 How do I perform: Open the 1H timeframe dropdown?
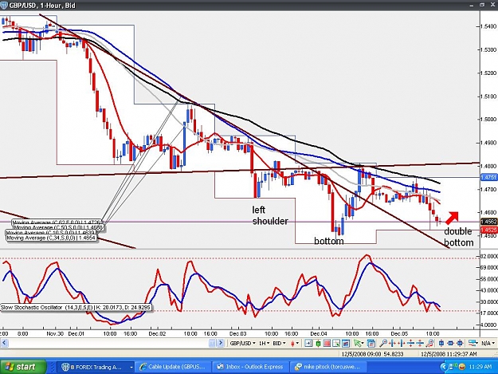[x=264, y=343]
